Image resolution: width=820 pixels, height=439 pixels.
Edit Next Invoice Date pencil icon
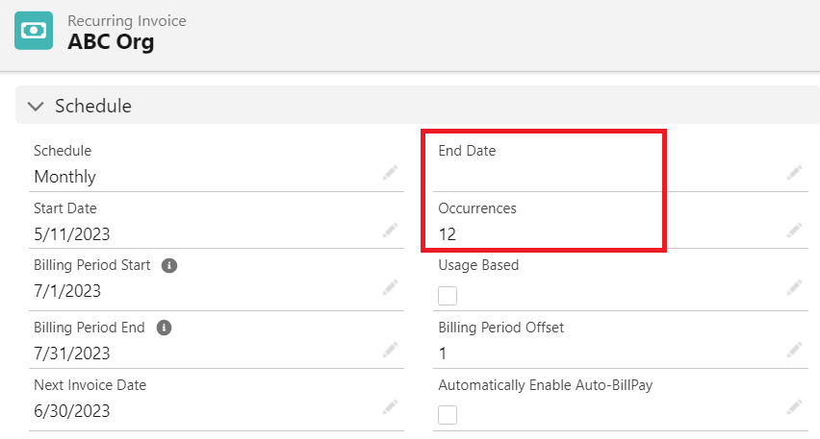tap(389, 407)
